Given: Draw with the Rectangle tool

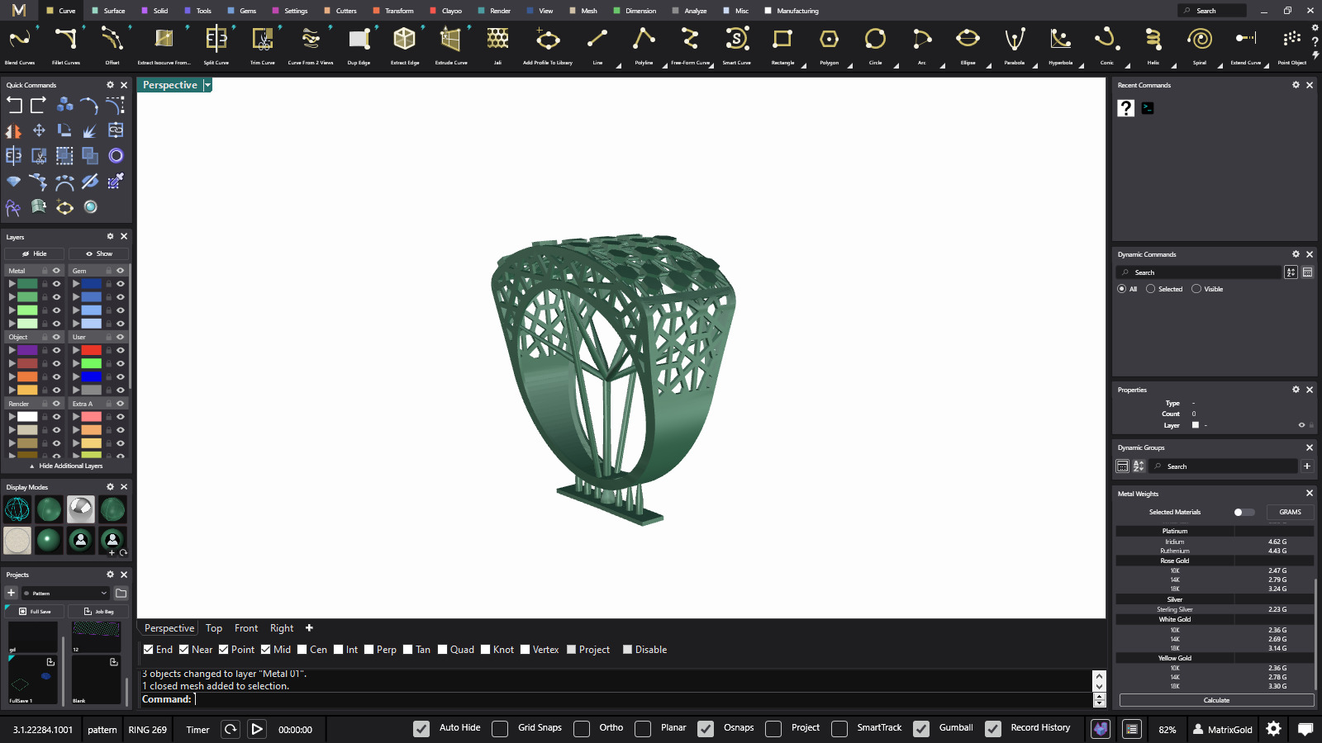Looking at the screenshot, I should click(782, 44).
